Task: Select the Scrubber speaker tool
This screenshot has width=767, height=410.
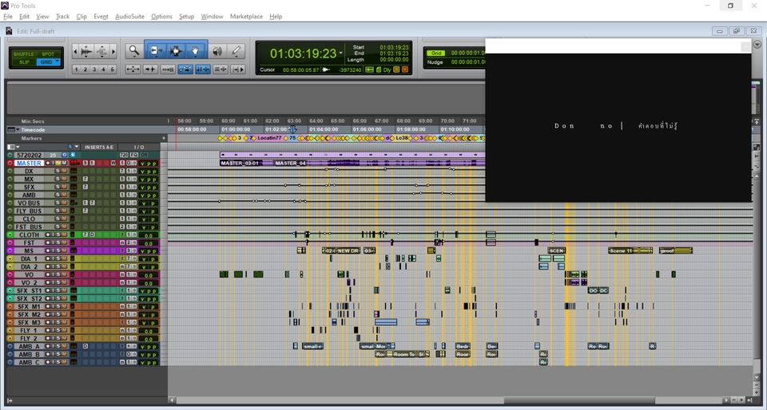Action: (217, 51)
